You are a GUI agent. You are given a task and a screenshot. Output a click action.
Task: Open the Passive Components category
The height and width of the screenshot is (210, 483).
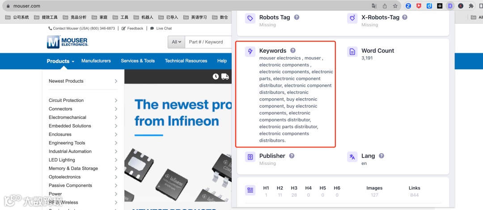70,185
